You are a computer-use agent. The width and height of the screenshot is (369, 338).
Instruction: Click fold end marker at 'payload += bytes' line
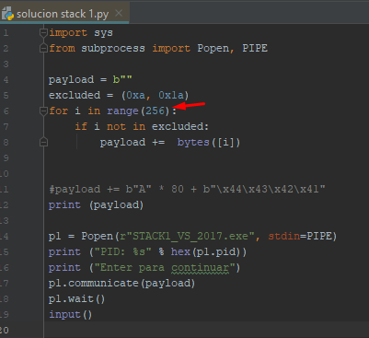(43, 142)
